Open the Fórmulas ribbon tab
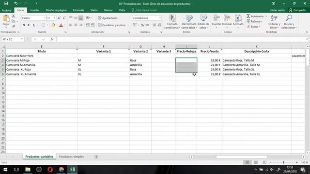This screenshot has width=310, height=174. tap(78, 10)
